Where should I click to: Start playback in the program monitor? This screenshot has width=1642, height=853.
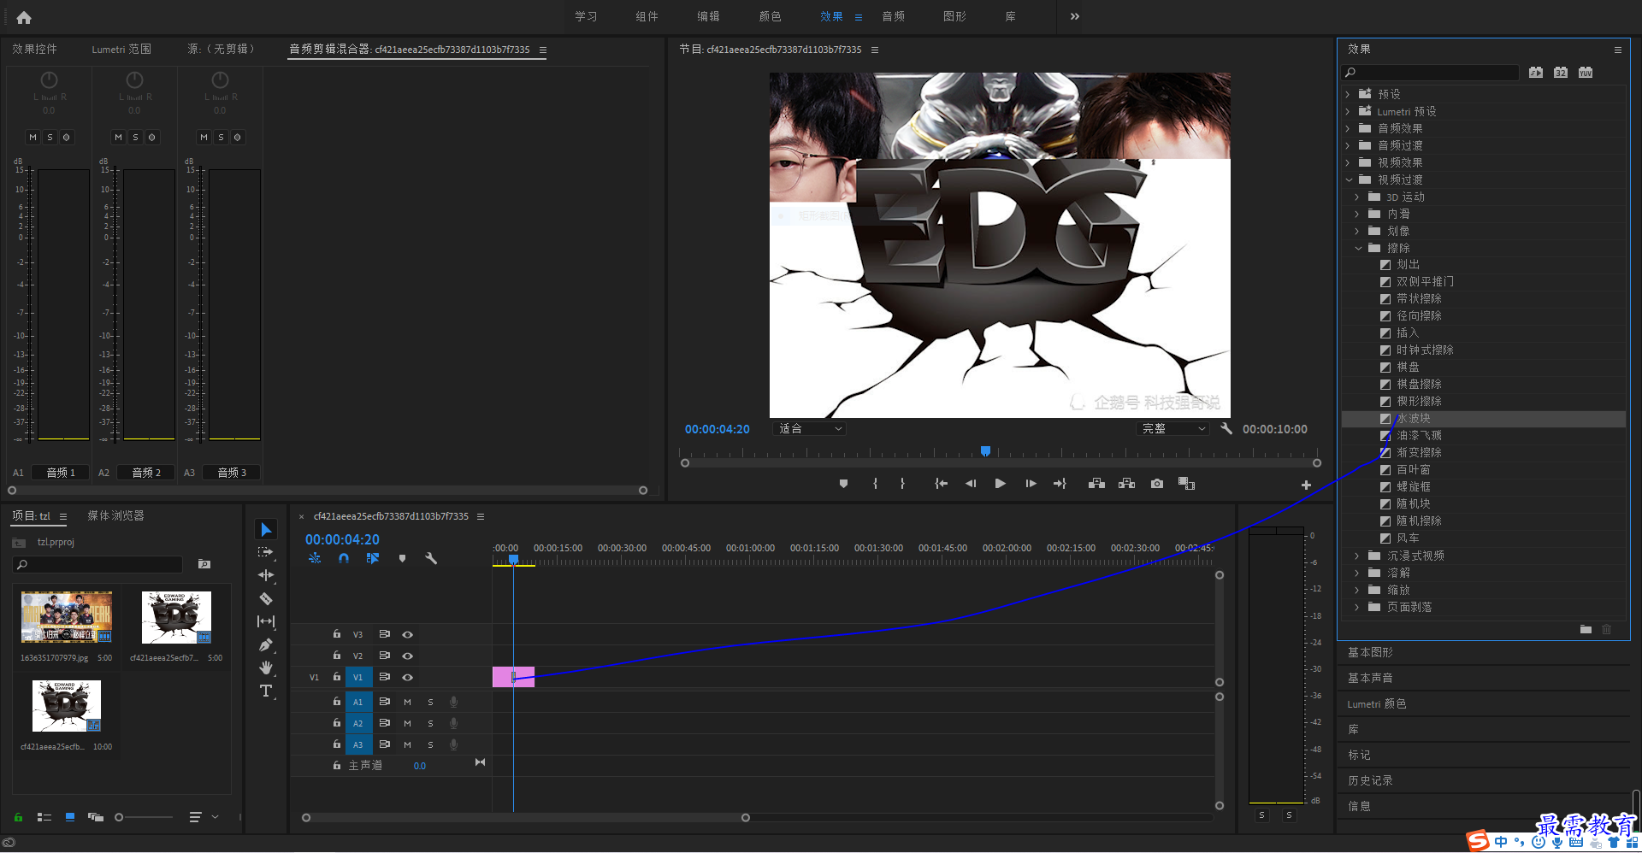pyautogui.click(x=1000, y=484)
